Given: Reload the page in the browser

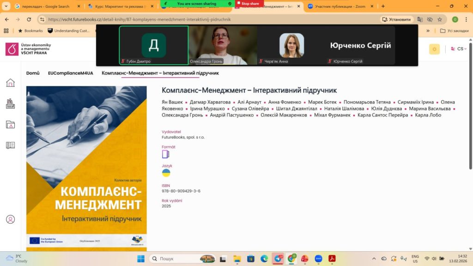Looking at the screenshot, I should pyautogui.click(x=29, y=19).
